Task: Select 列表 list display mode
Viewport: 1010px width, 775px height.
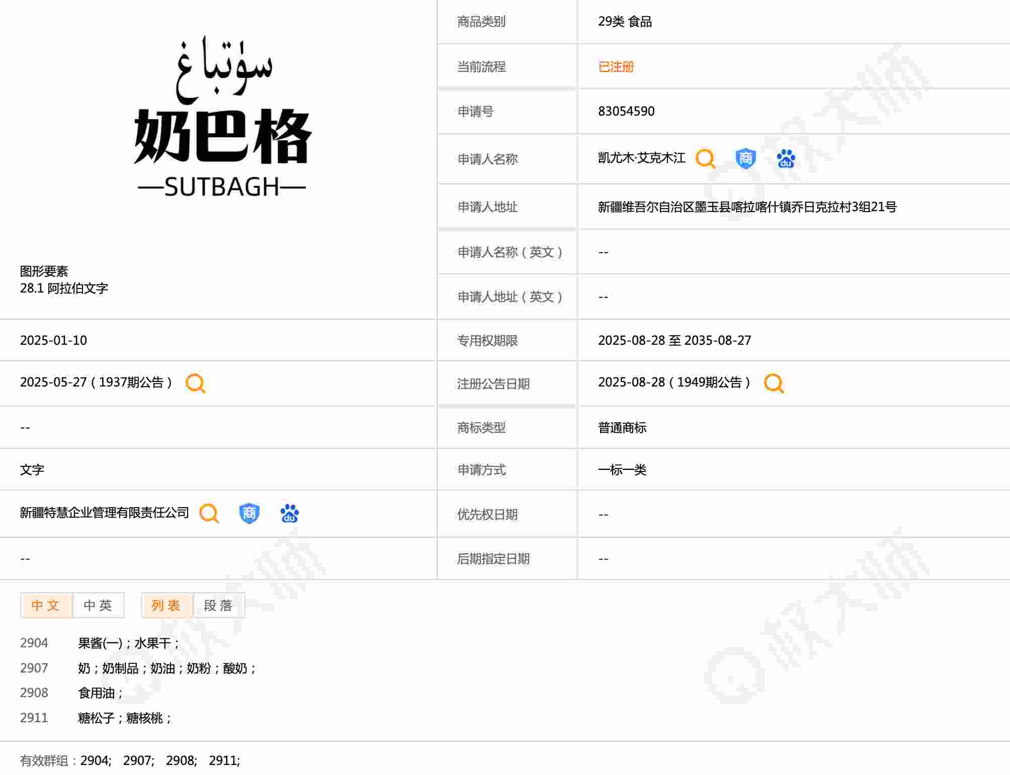Action: (166, 605)
